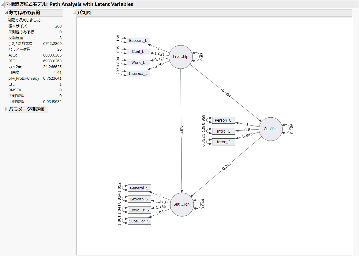Click the 標本サイズ value 200
This screenshot has height=256, width=359.
tap(58, 26)
